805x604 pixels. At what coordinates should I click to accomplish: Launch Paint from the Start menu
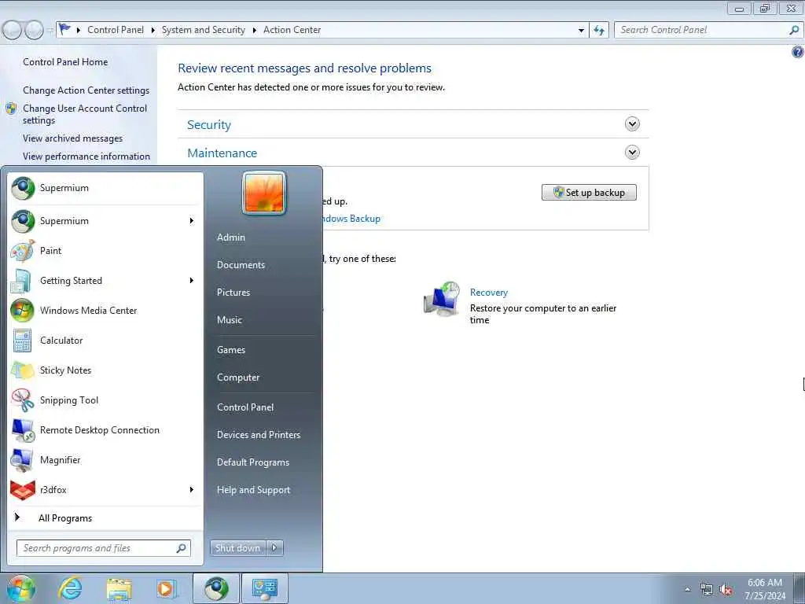tap(105, 251)
